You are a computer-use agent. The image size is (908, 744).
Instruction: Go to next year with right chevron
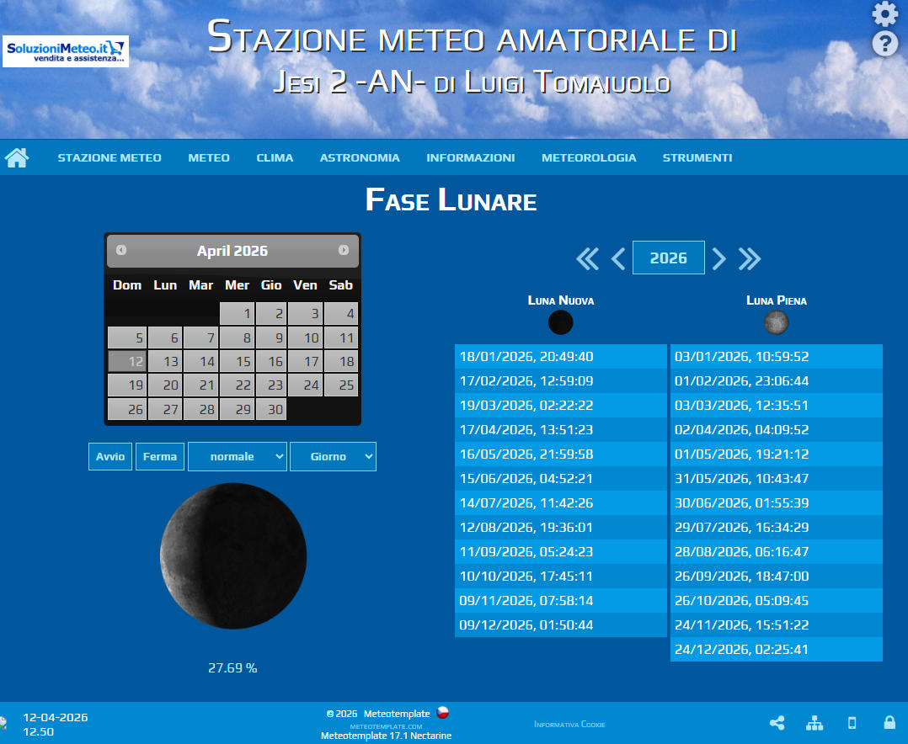coord(718,258)
